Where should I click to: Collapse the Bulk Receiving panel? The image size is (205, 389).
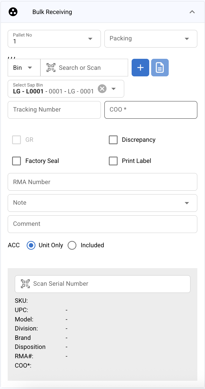(x=192, y=12)
